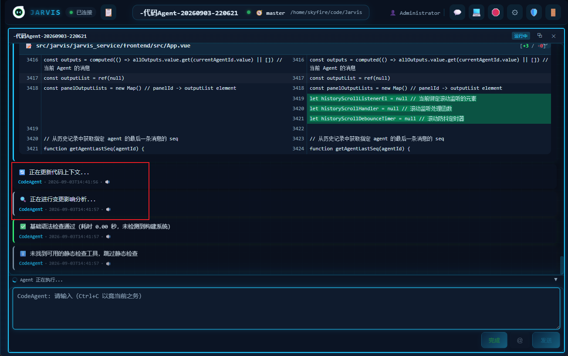
Task: Toggle speaker on 正在更新代码上下文 message
Action: (x=108, y=182)
